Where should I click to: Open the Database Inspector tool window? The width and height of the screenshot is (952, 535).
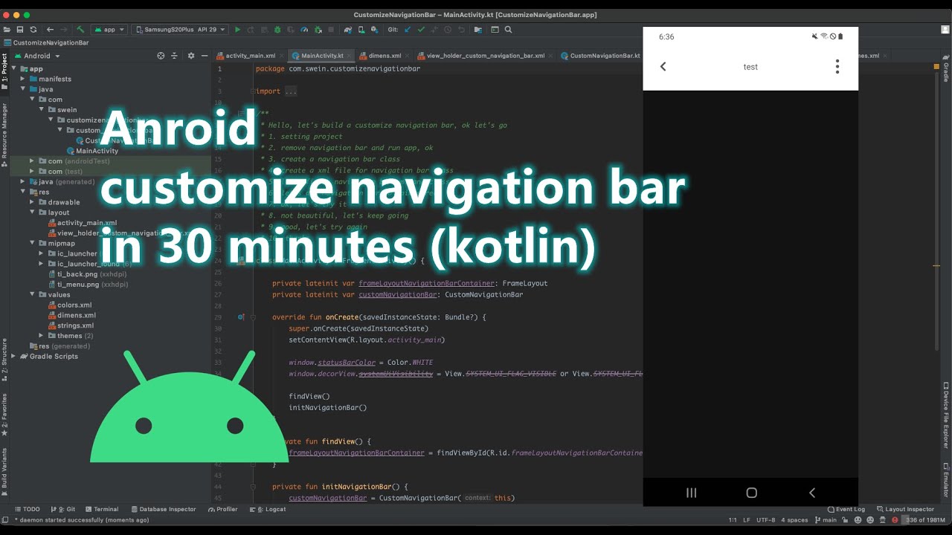click(x=164, y=509)
